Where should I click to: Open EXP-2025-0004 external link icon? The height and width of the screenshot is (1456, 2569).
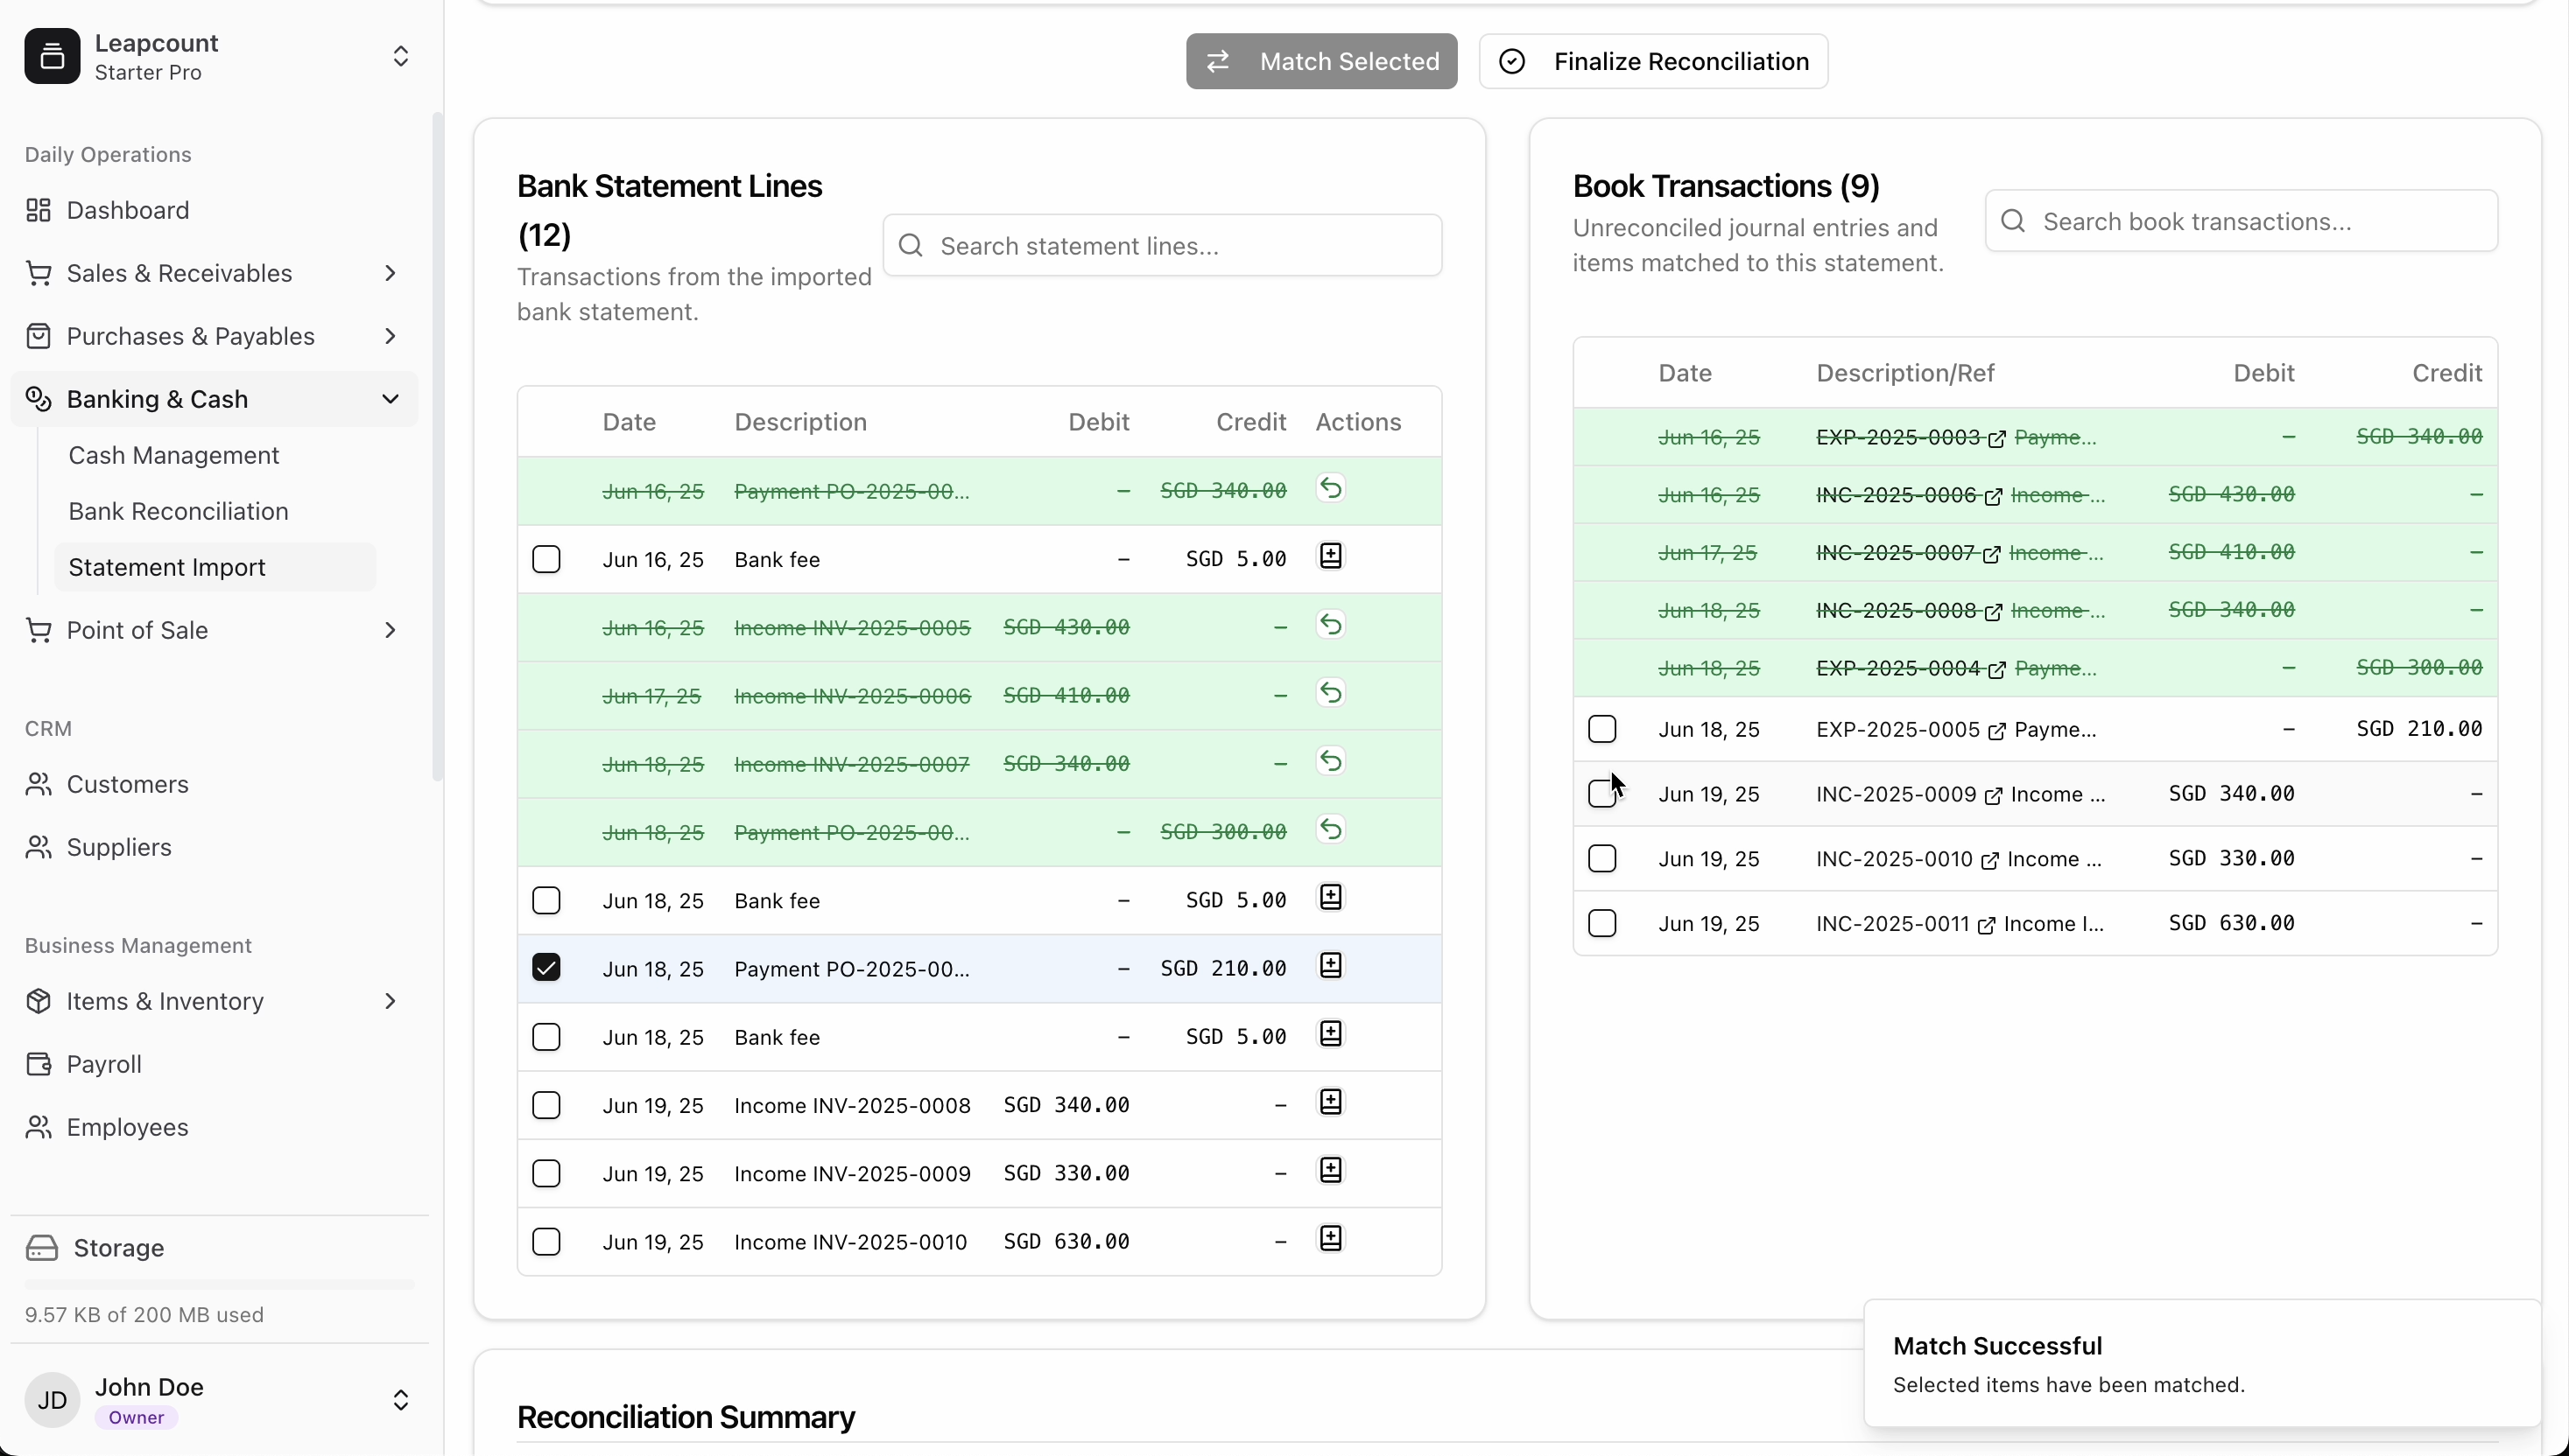point(1996,671)
